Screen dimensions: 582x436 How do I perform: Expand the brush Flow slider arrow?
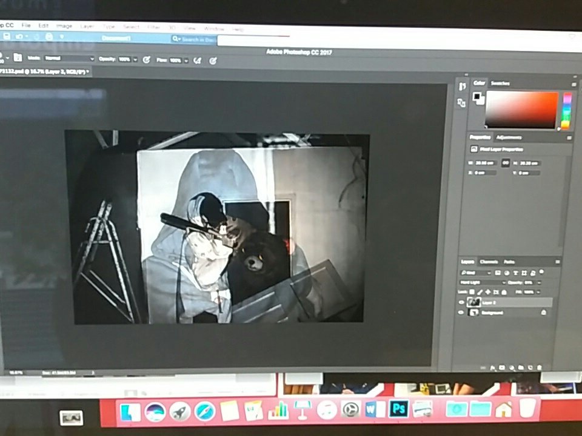point(186,61)
